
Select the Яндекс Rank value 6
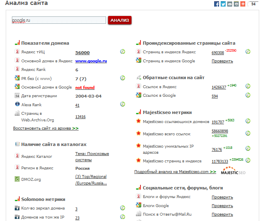tap(77, 70)
